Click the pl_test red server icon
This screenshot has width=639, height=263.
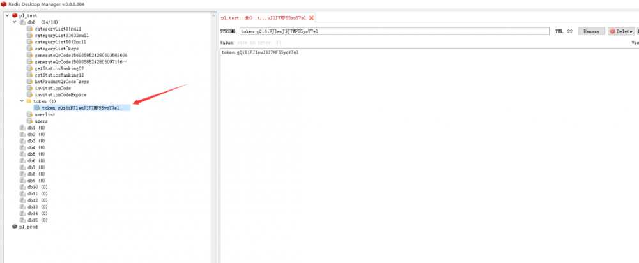coord(15,15)
